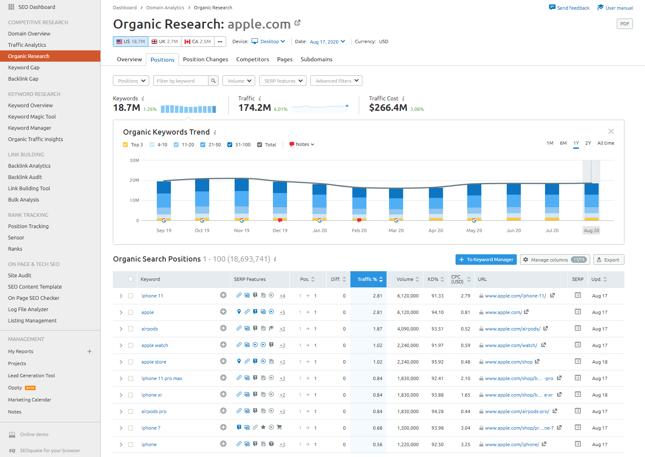Click the search magnifier in keyword filter
Screen dimensions: 645x457
(214, 81)
